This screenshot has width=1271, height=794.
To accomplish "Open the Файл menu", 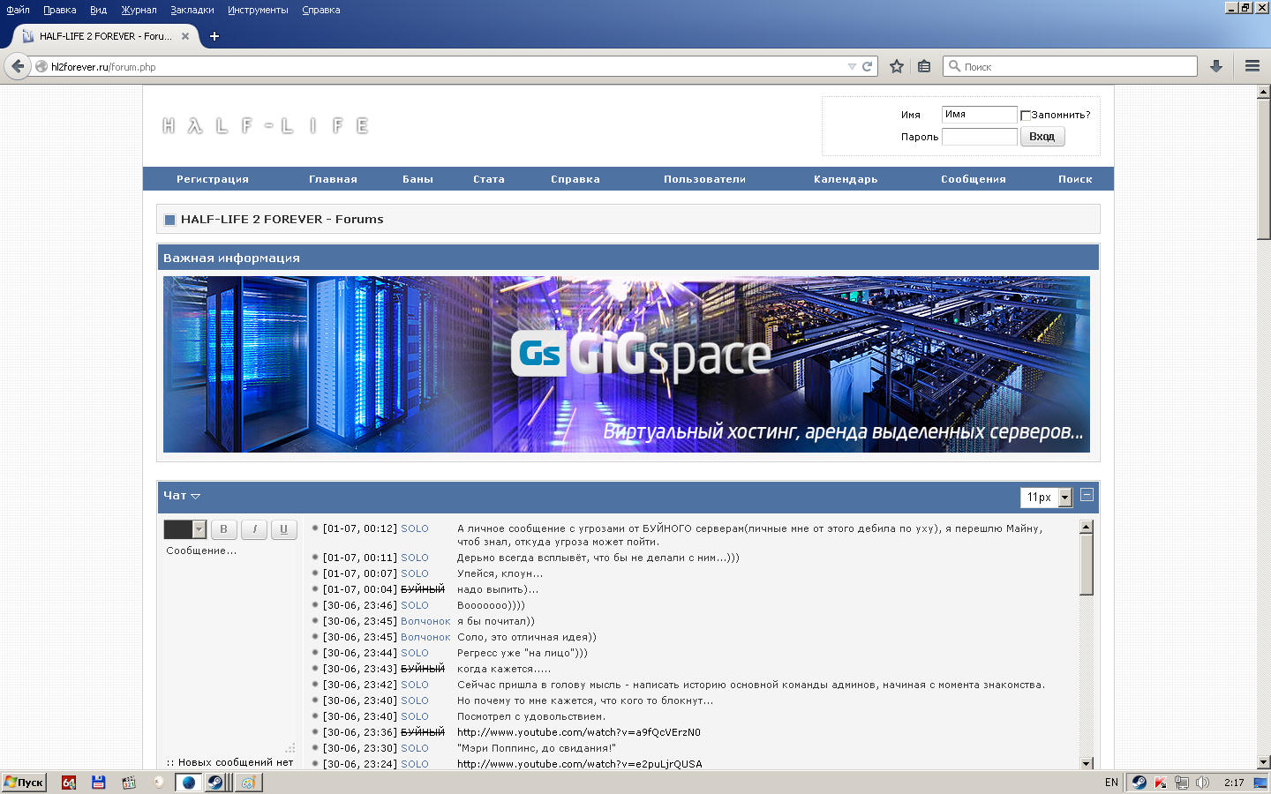I will click(18, 10).
